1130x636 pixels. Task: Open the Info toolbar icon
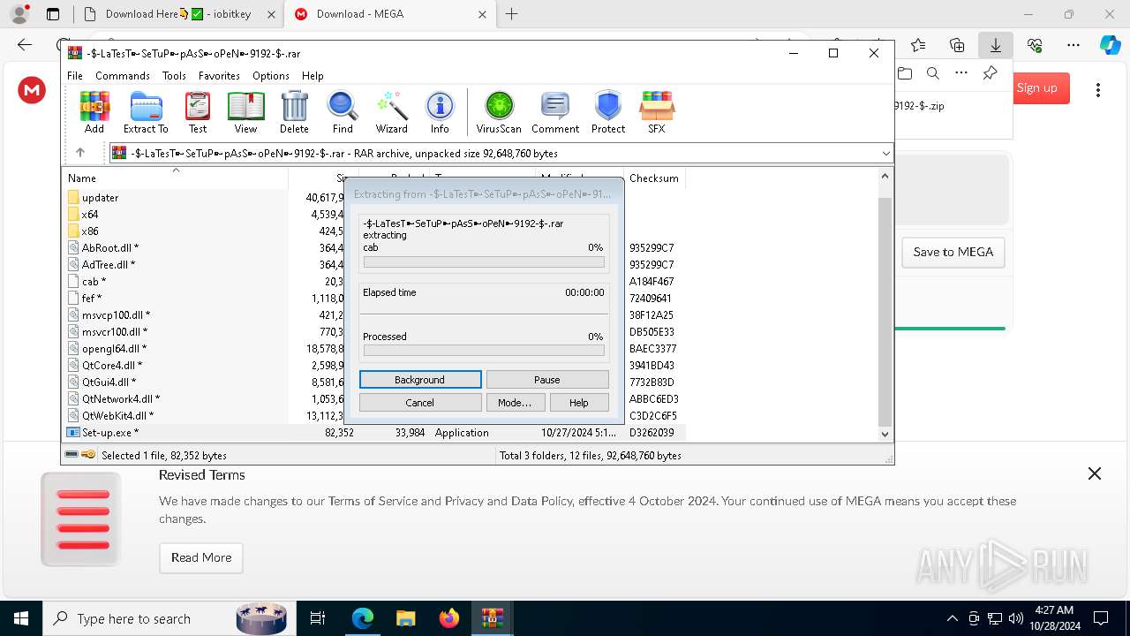pos(440,112)
